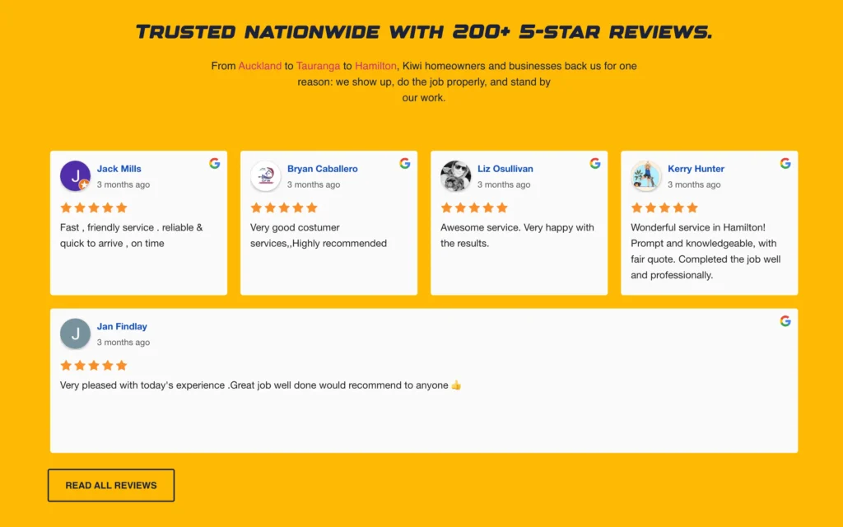The width and height of the screenshot is (843, 527).
Task: Click the READ ALL REVIEWS button
Action: click(110, 485)
